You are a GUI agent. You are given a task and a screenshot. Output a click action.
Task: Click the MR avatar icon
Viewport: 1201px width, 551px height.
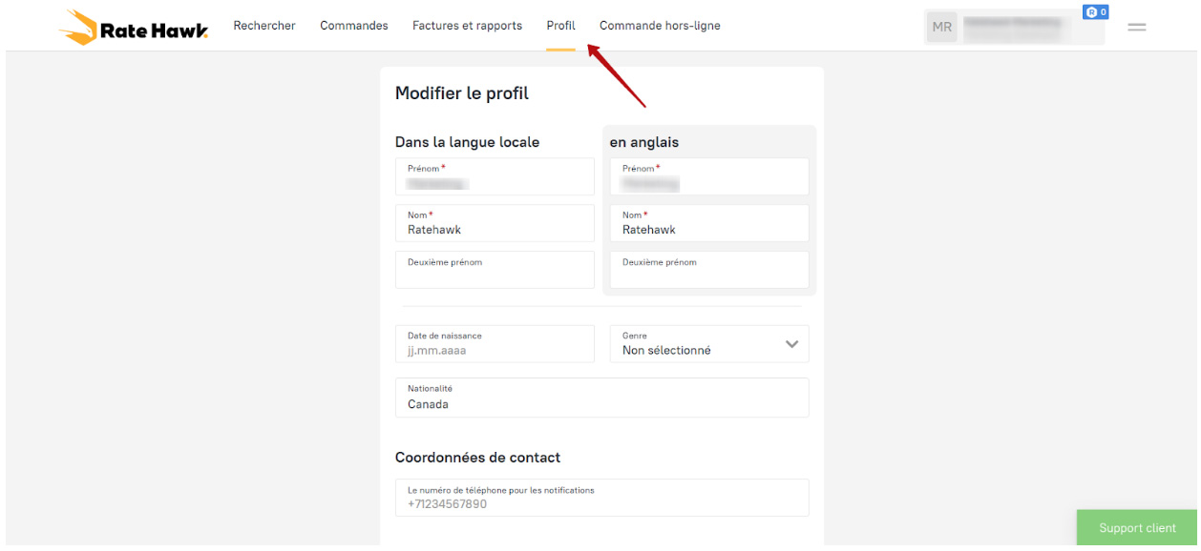(942, 27)
